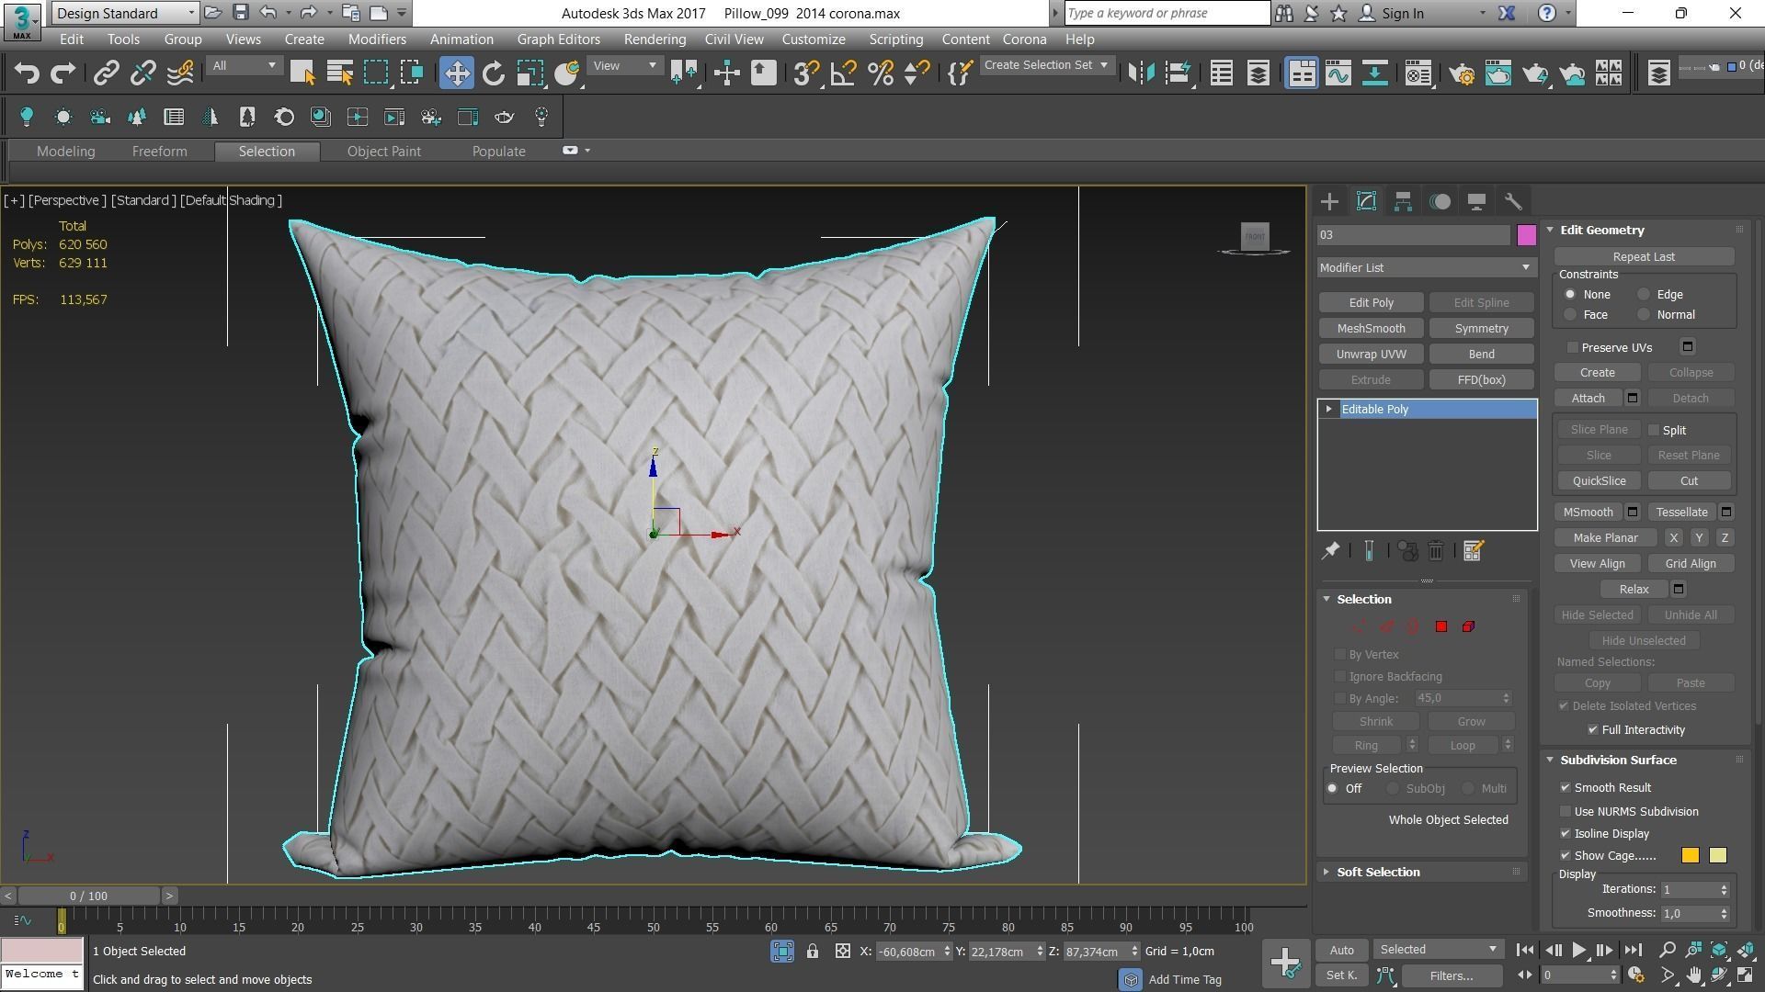Select Polygon sub-object level icon
The image size is (1765, 992).
point(1441,626)
